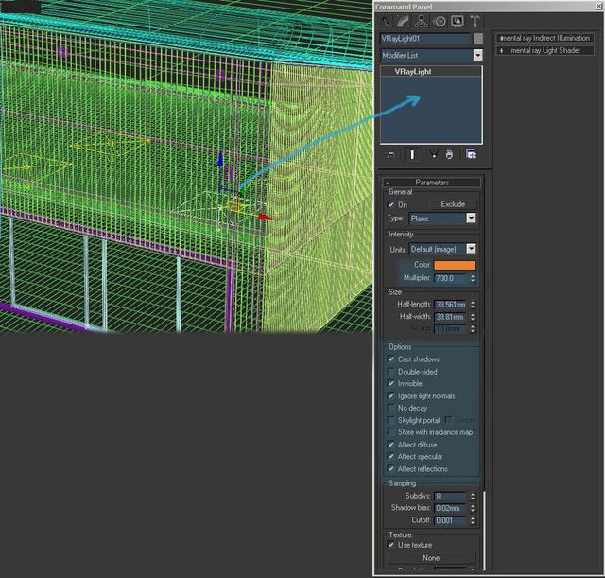Open the orange light Color swatch
605x578 pixels.
coord(455,265)
